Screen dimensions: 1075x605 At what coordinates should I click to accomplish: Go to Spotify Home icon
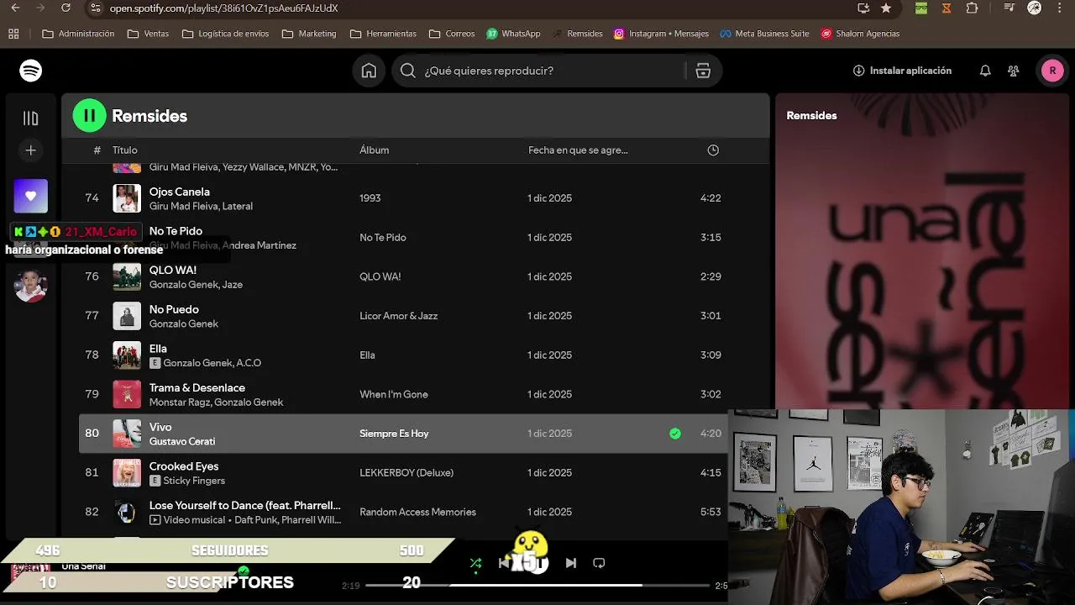(x=369, y=71)
